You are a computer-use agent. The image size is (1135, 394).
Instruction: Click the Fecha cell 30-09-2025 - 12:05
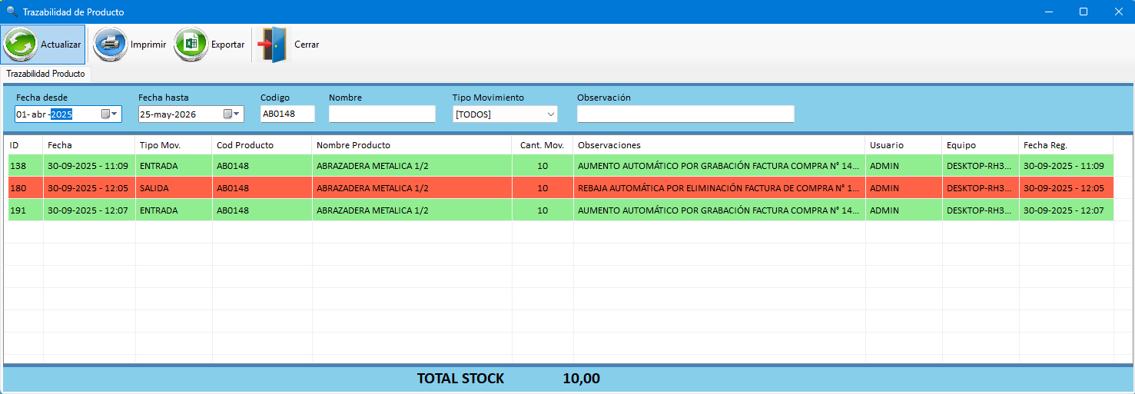[x=89, y=188]
